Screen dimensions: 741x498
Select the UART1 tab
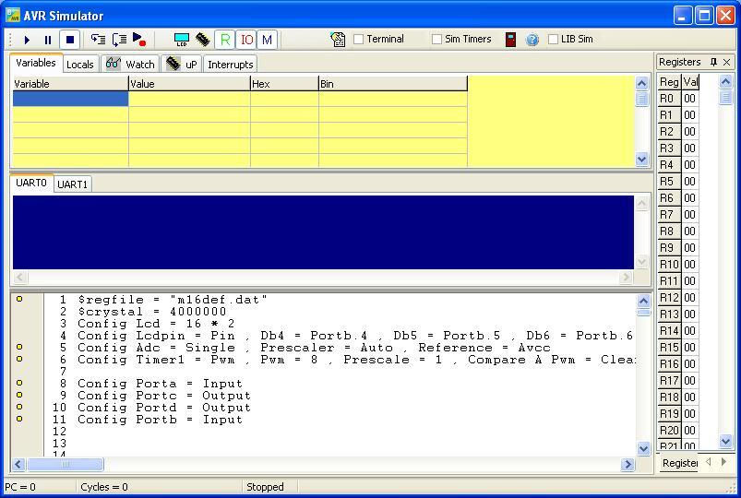click(x=72, y=184)
